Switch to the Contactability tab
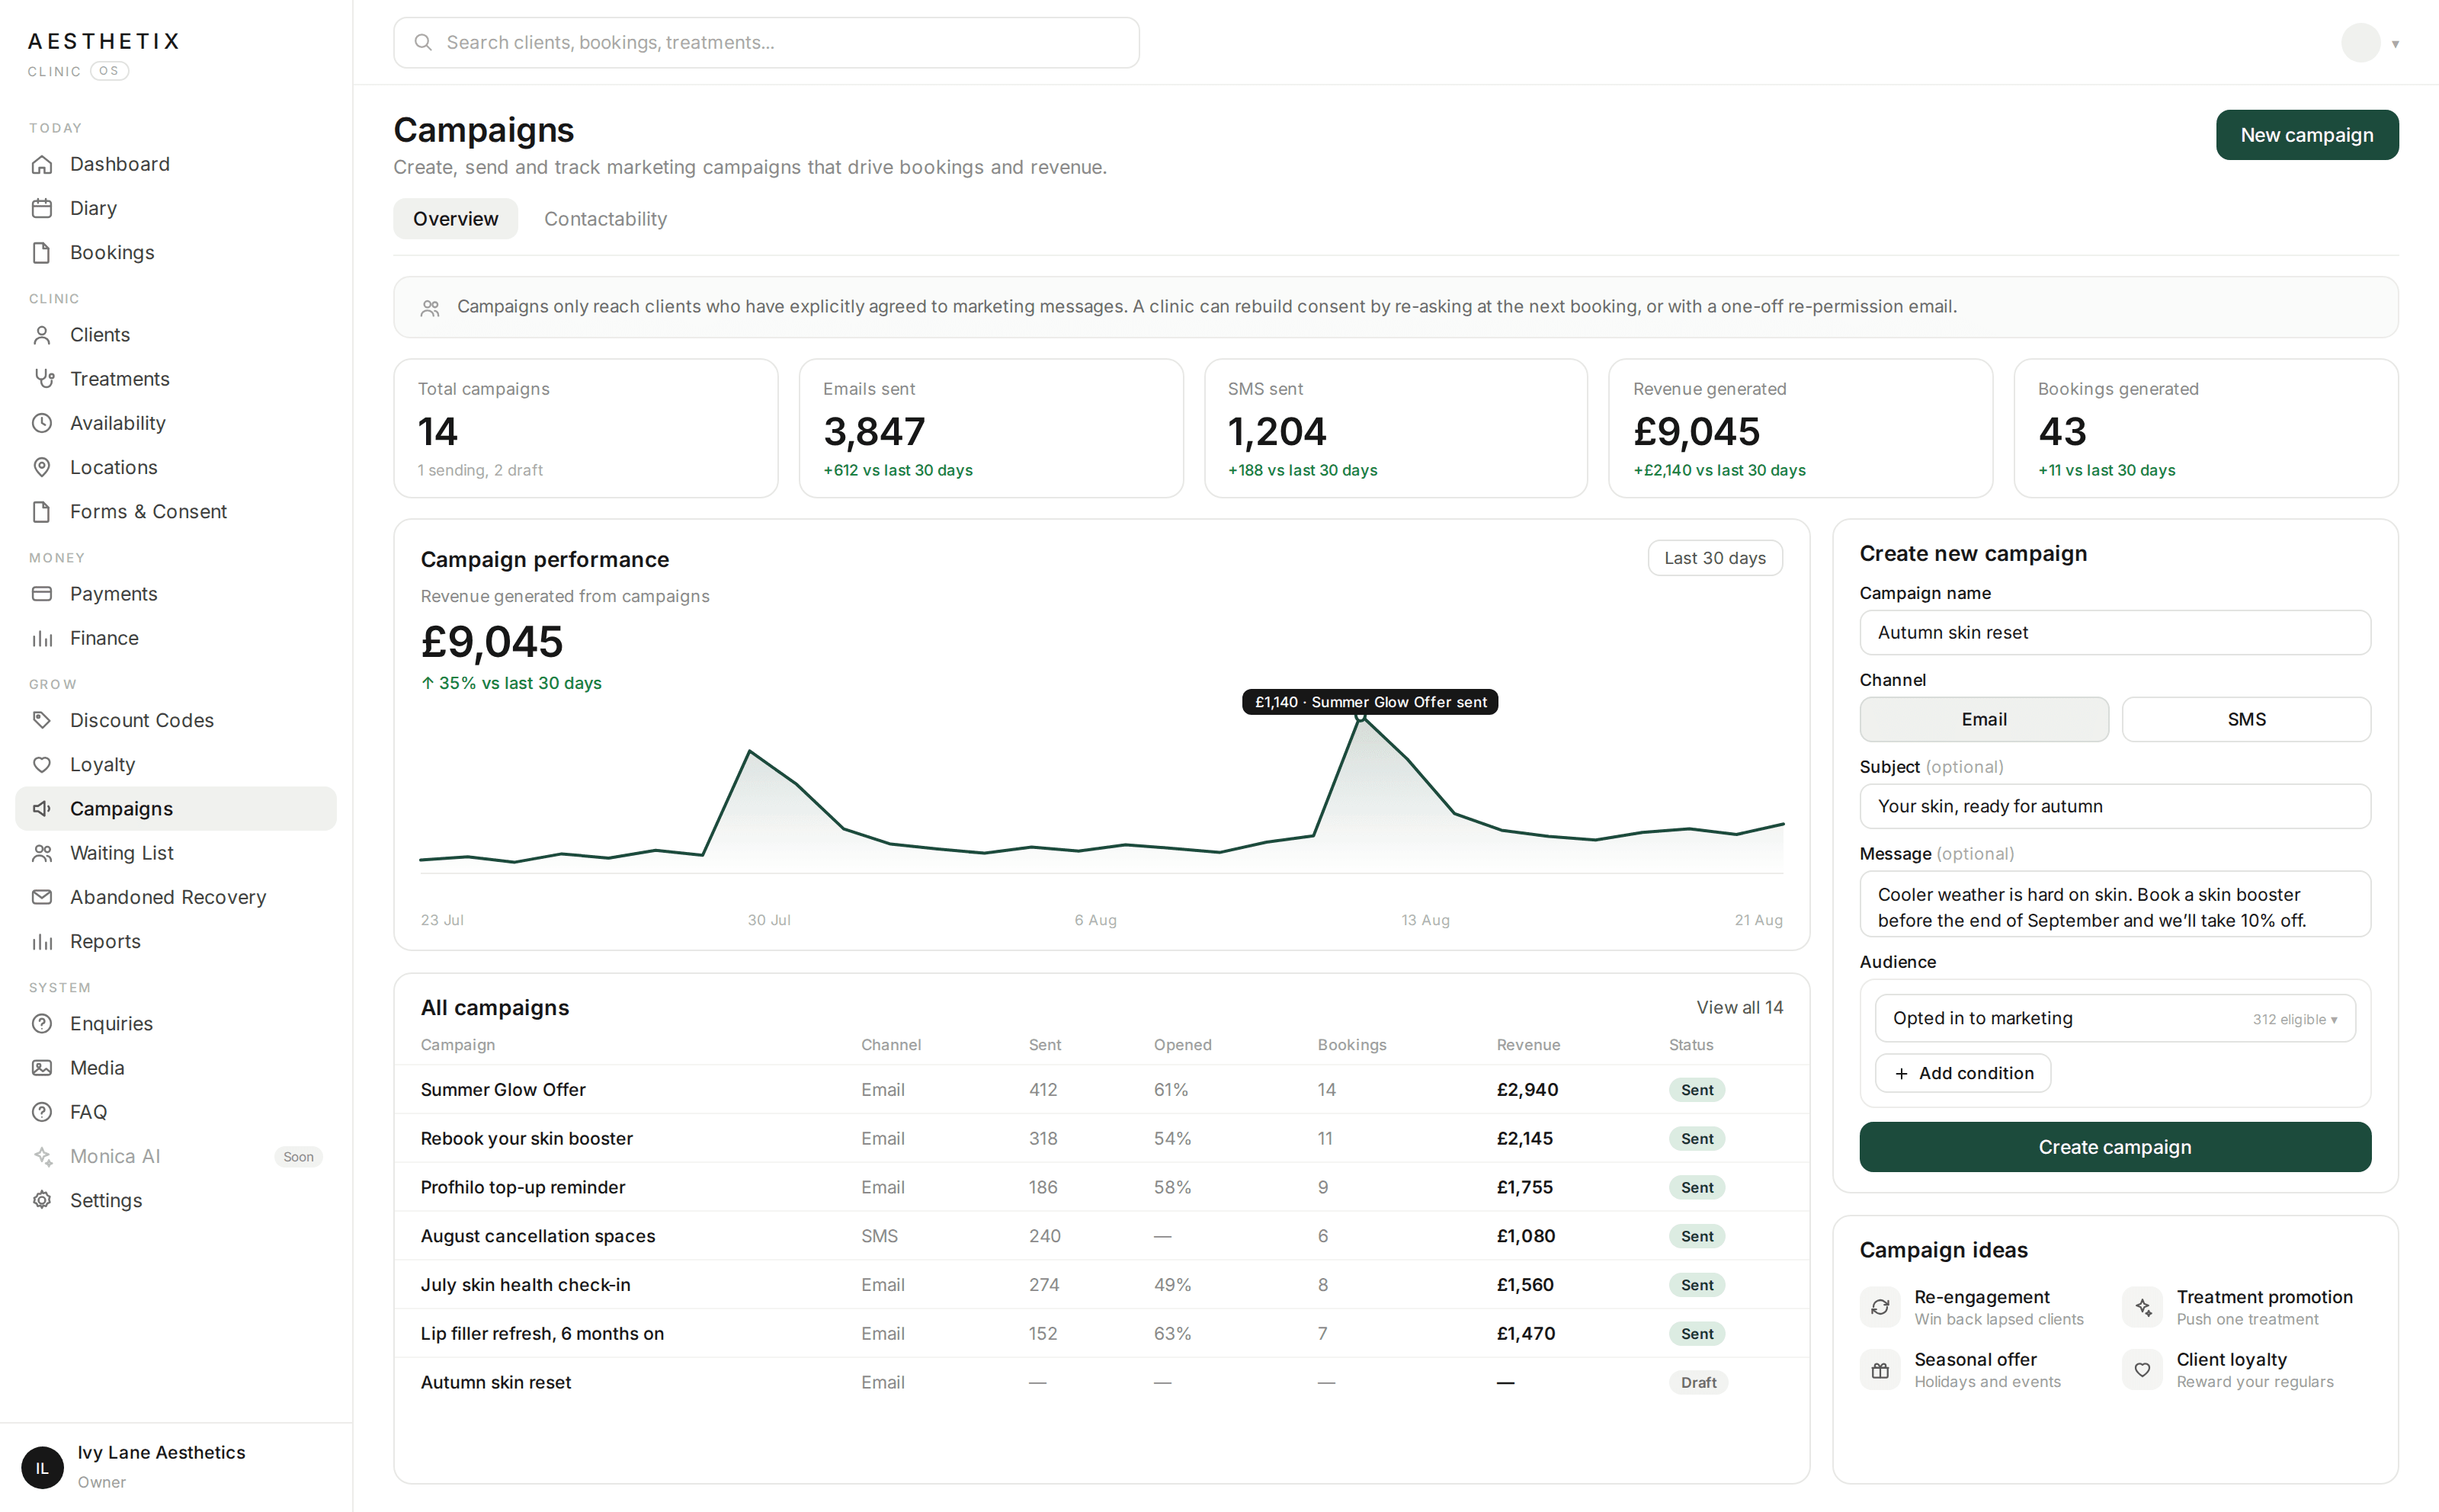Image resolution: width=2439 pixels, height=1512 pixels. 605,219
